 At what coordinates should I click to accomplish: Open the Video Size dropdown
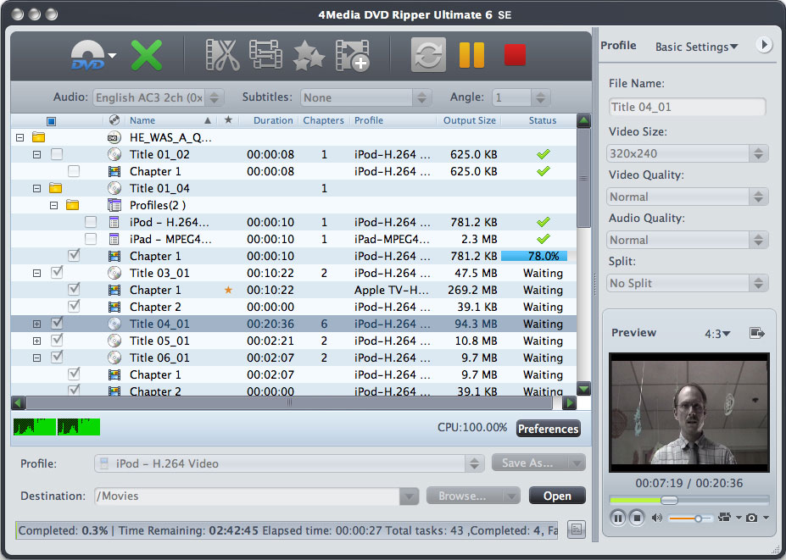click(687, 153)
